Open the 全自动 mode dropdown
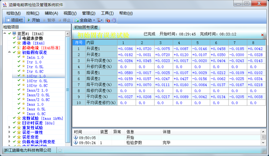The height and width of the screenshot is (156, 269). click(91, 20)
